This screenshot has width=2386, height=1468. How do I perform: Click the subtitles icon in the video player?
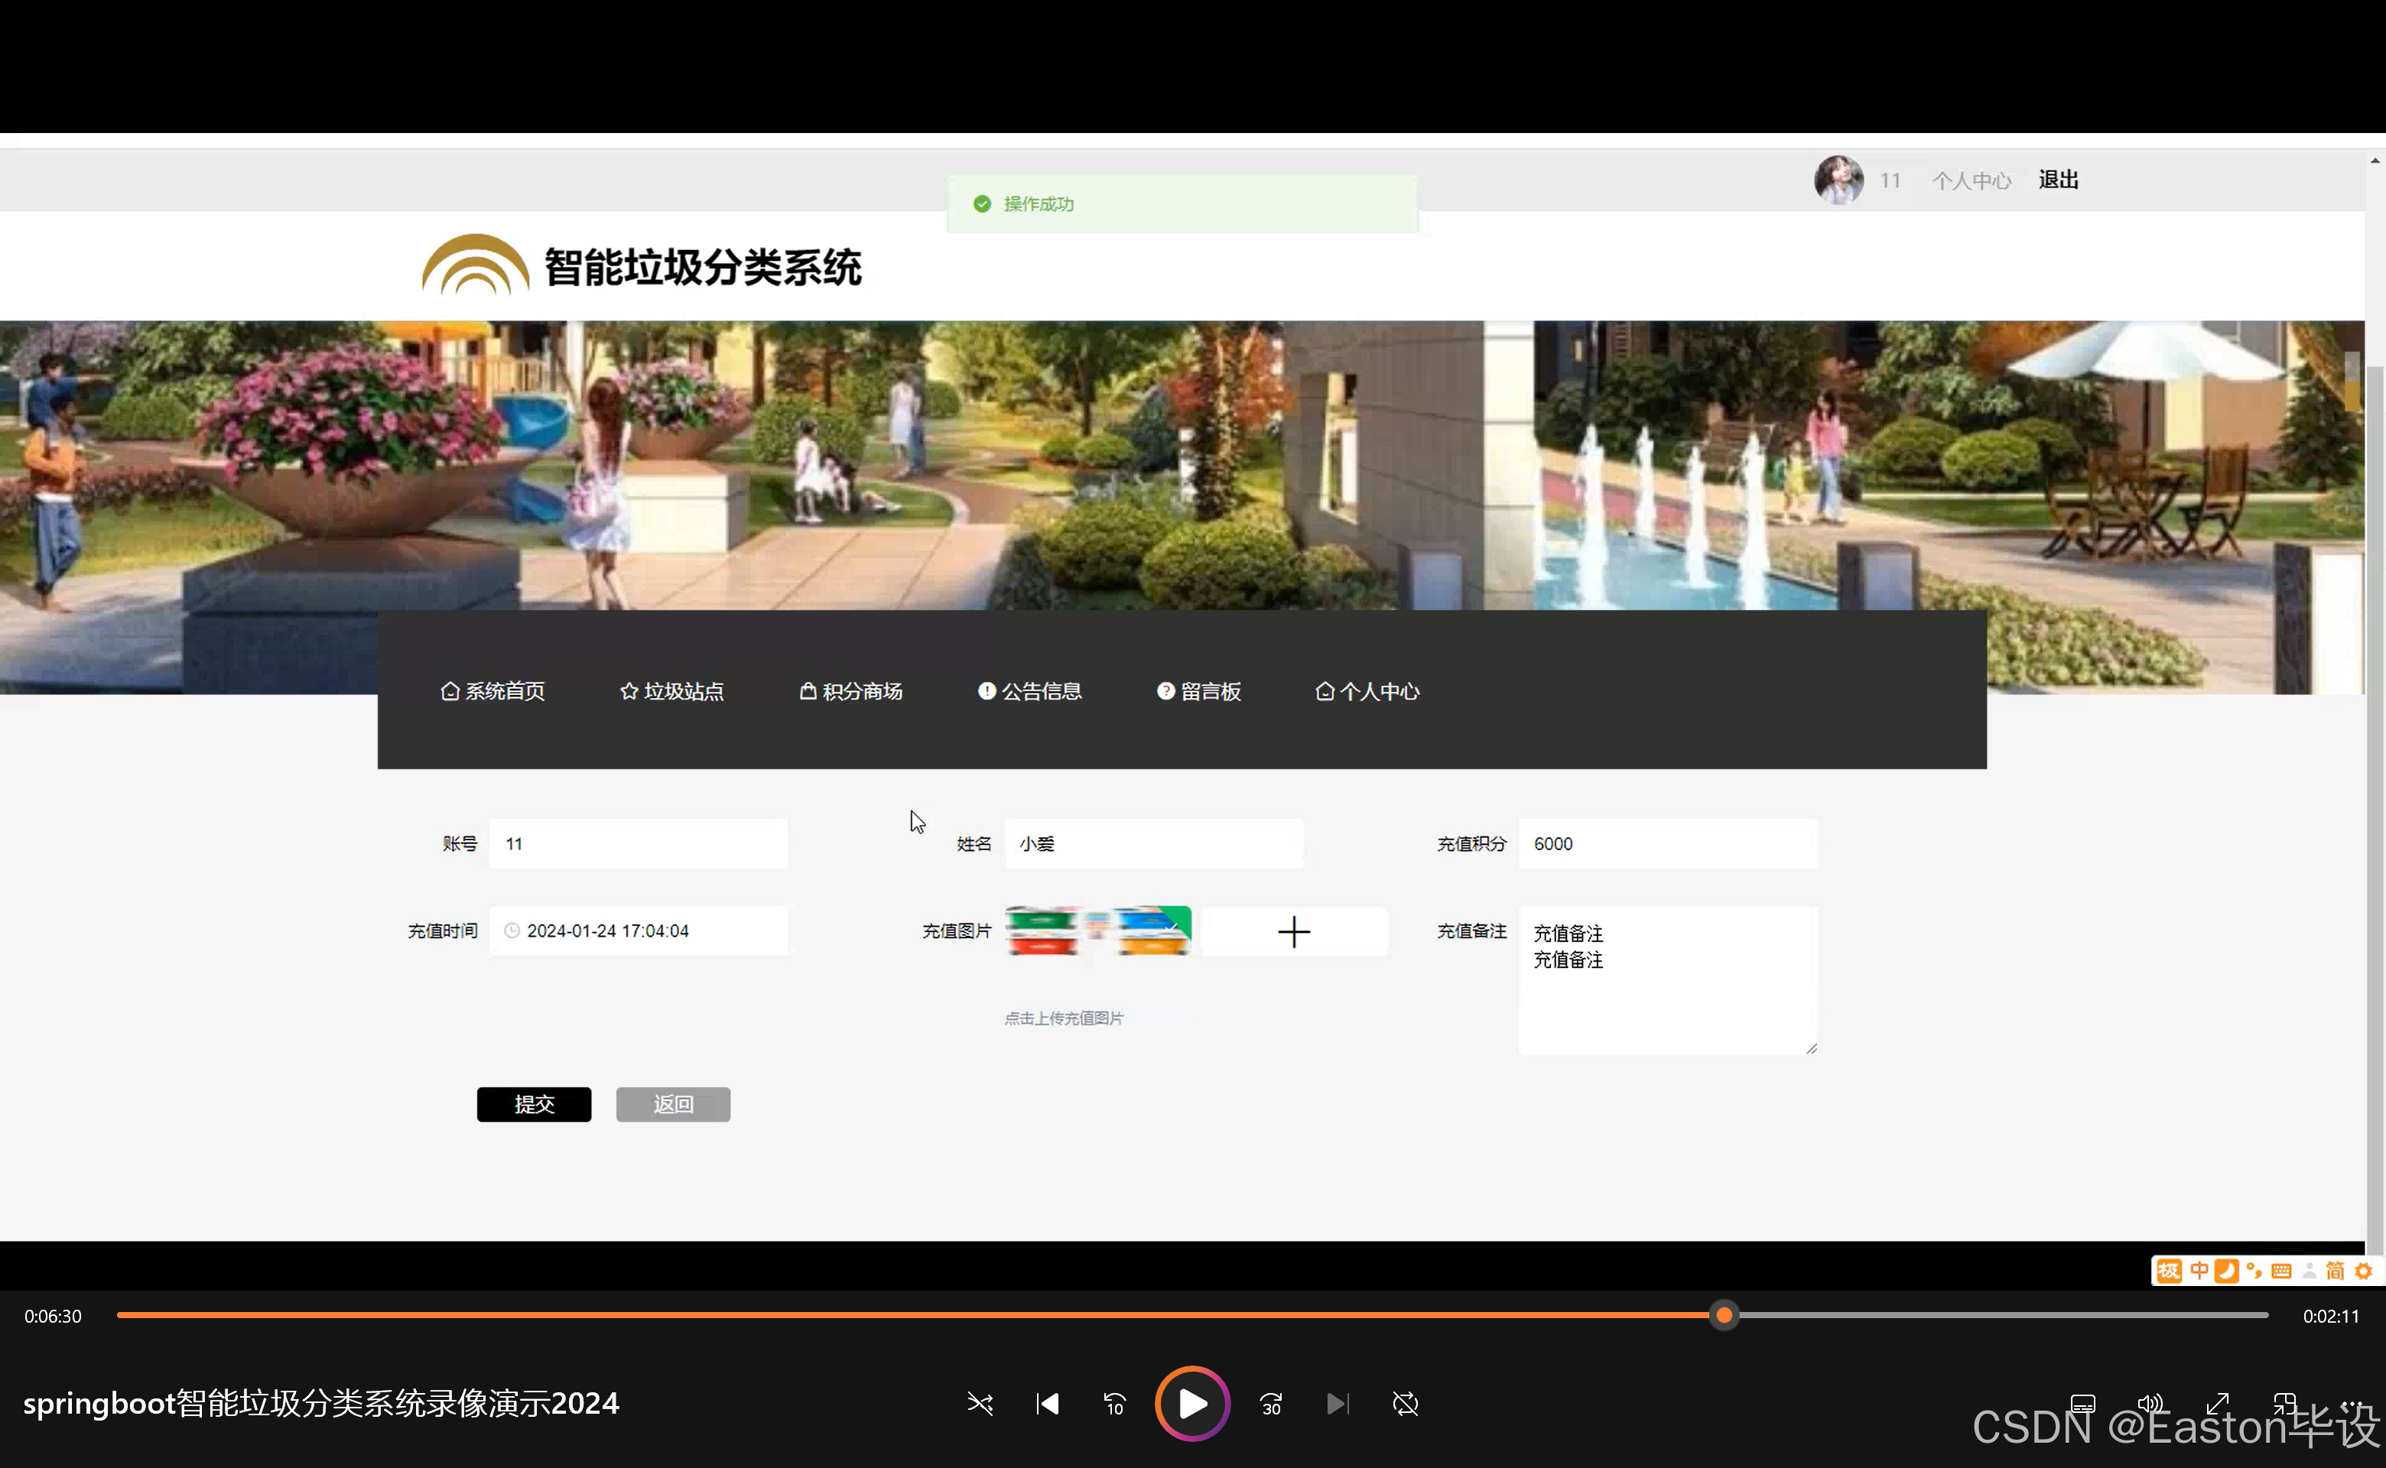(x=2082, y=1403)
